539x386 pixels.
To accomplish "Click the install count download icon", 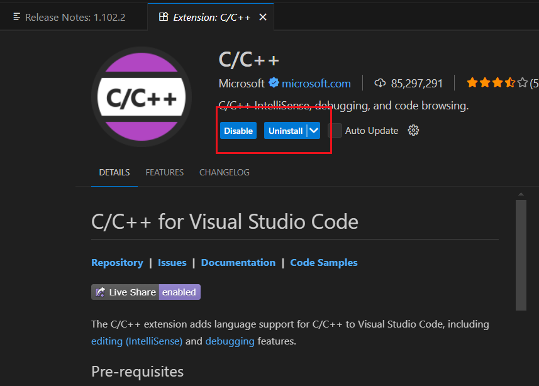I will point(380,83).
